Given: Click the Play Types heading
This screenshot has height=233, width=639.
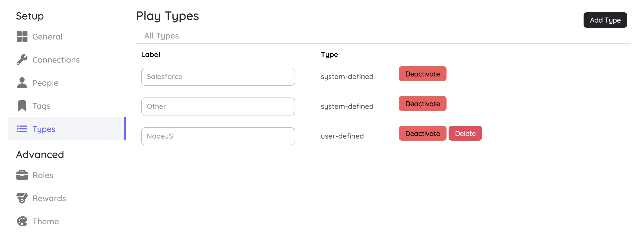Looking at the screenshot, I should (x=168, y=16).
